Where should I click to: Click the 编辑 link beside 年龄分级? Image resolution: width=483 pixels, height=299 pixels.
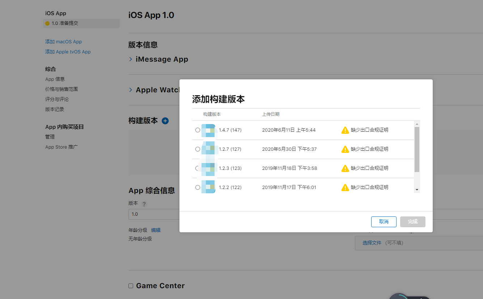point(156,230)
